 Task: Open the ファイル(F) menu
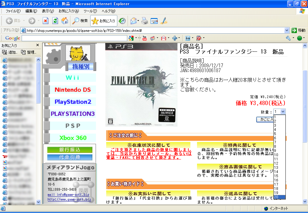[13, 11]
